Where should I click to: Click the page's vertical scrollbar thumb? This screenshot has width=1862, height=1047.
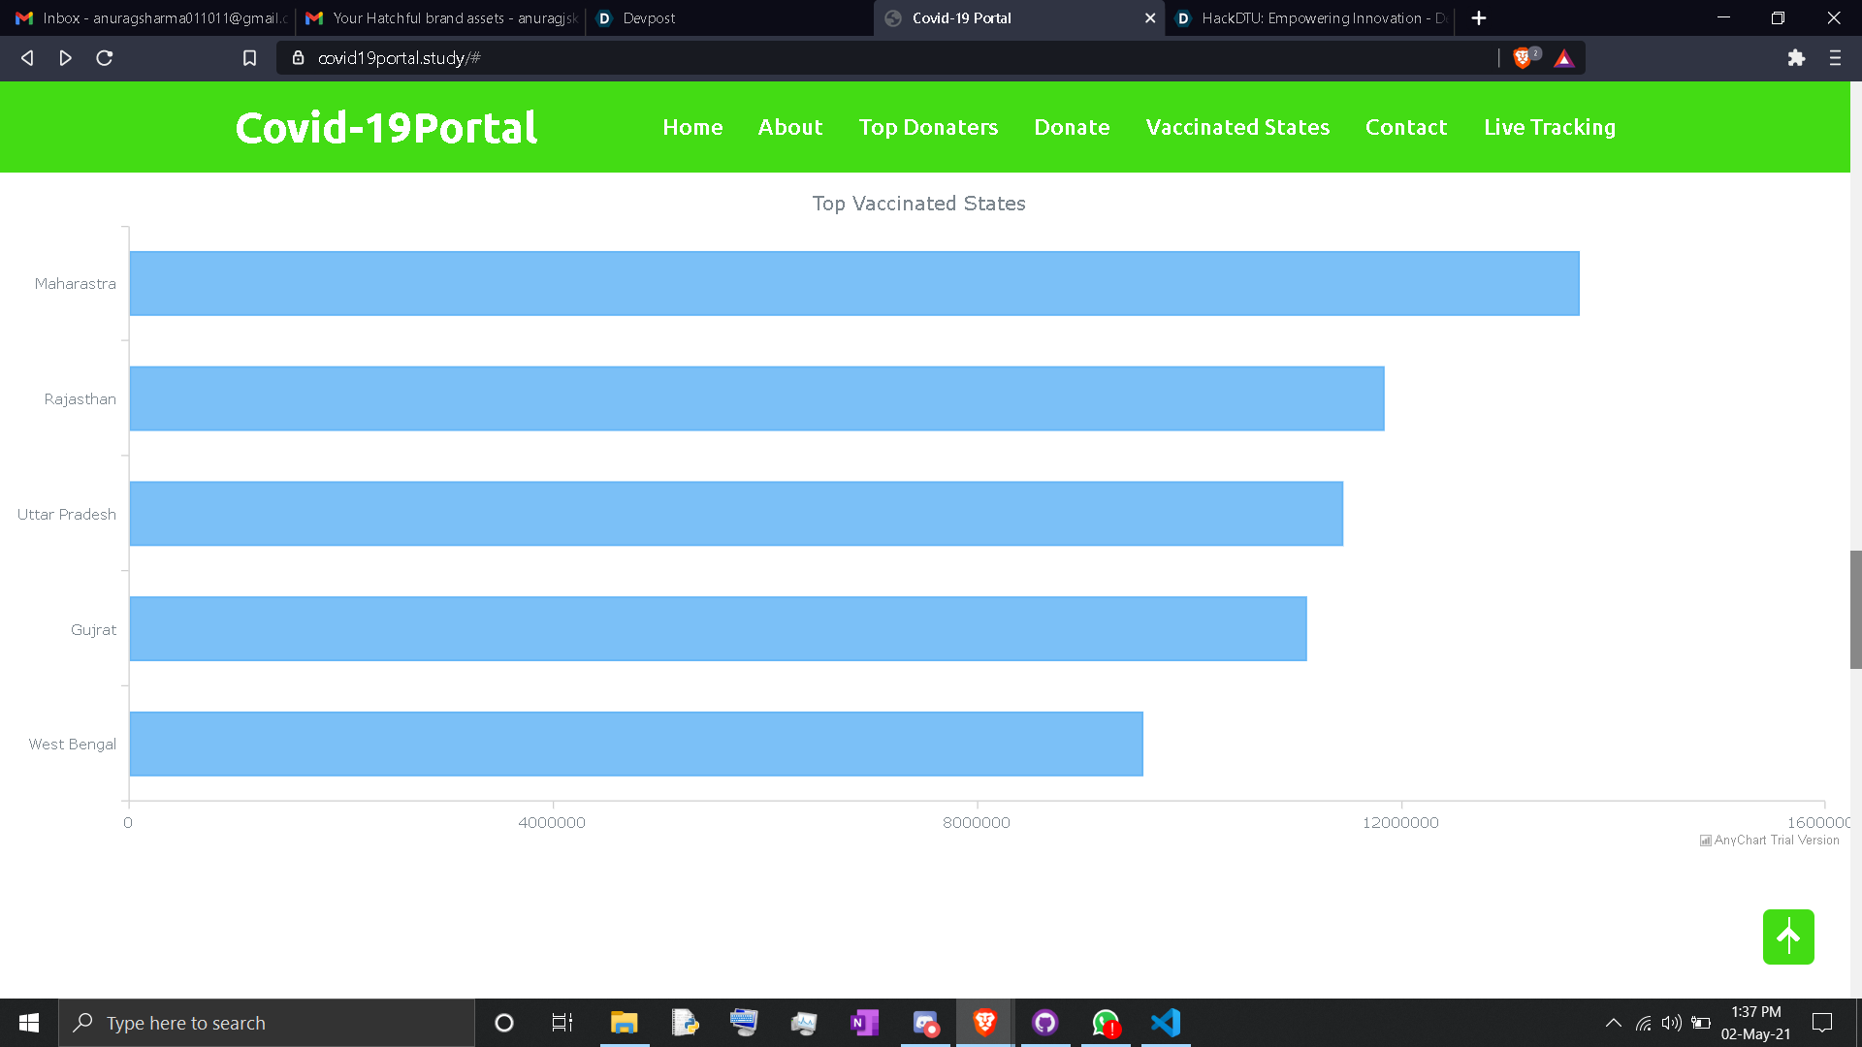click(1855, 609)
